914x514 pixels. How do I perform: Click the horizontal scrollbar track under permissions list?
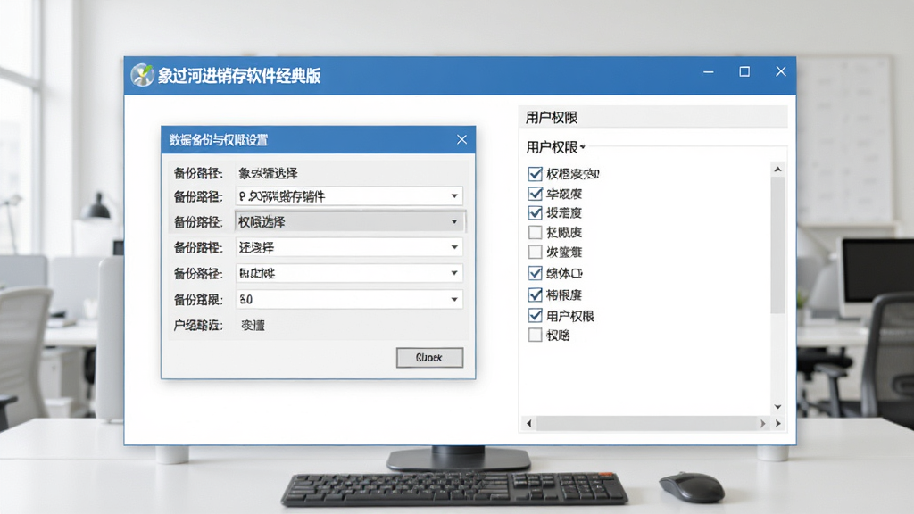pyautogui.click(x=646, y=424)
